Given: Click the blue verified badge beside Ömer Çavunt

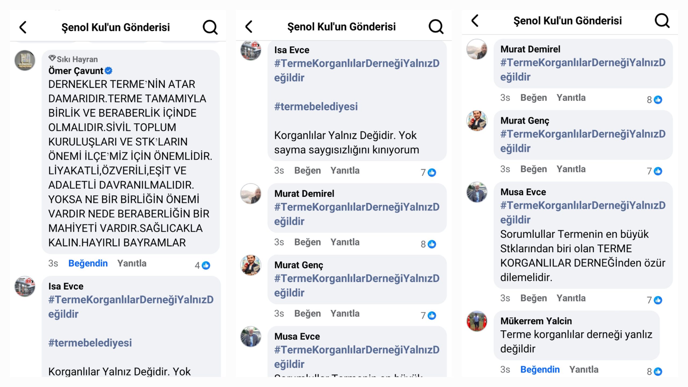Looking at the screenshot, I should pyautogui.click(x=109, y=71).
